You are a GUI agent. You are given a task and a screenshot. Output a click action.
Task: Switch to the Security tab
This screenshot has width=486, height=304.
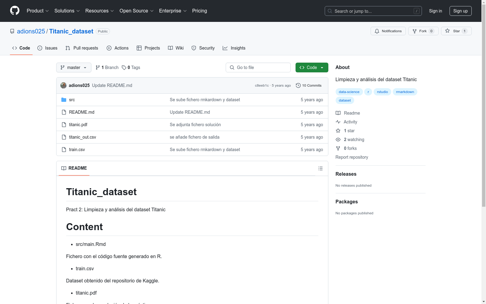tap(203, 48)
